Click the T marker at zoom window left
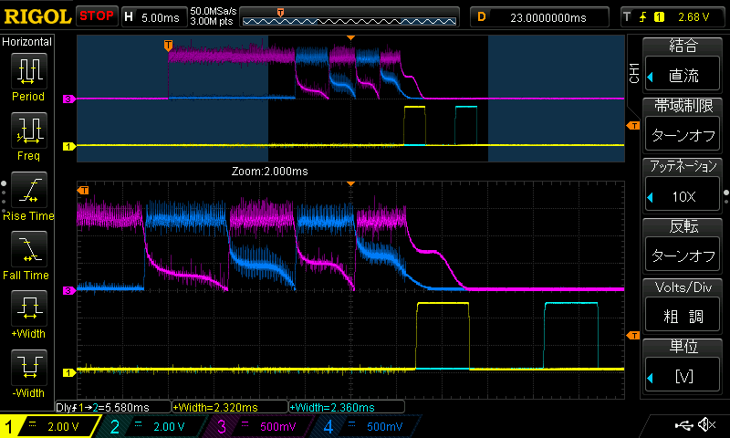The image size is (730, 438). click(83, 190)
